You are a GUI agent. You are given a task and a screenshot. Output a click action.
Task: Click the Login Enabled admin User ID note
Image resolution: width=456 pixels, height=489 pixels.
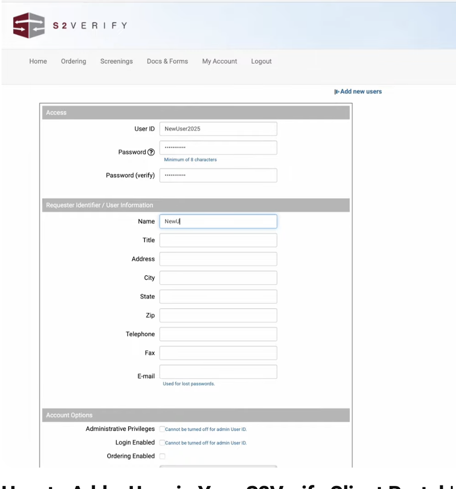tap(206, 443)
